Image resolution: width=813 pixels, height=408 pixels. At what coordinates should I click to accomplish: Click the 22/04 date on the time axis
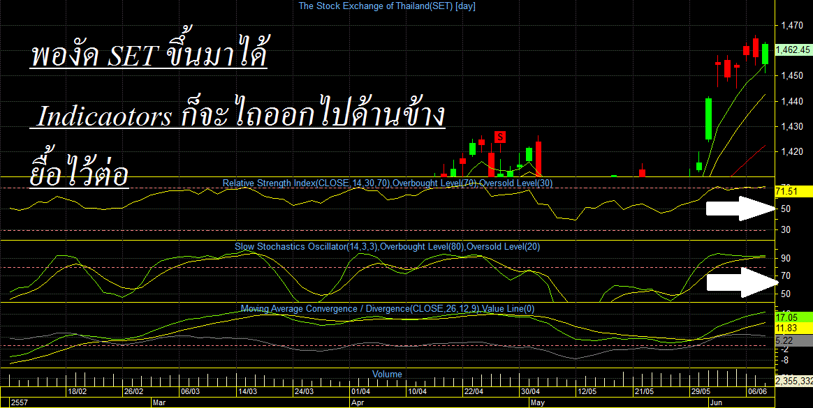[x=474, y=391]
